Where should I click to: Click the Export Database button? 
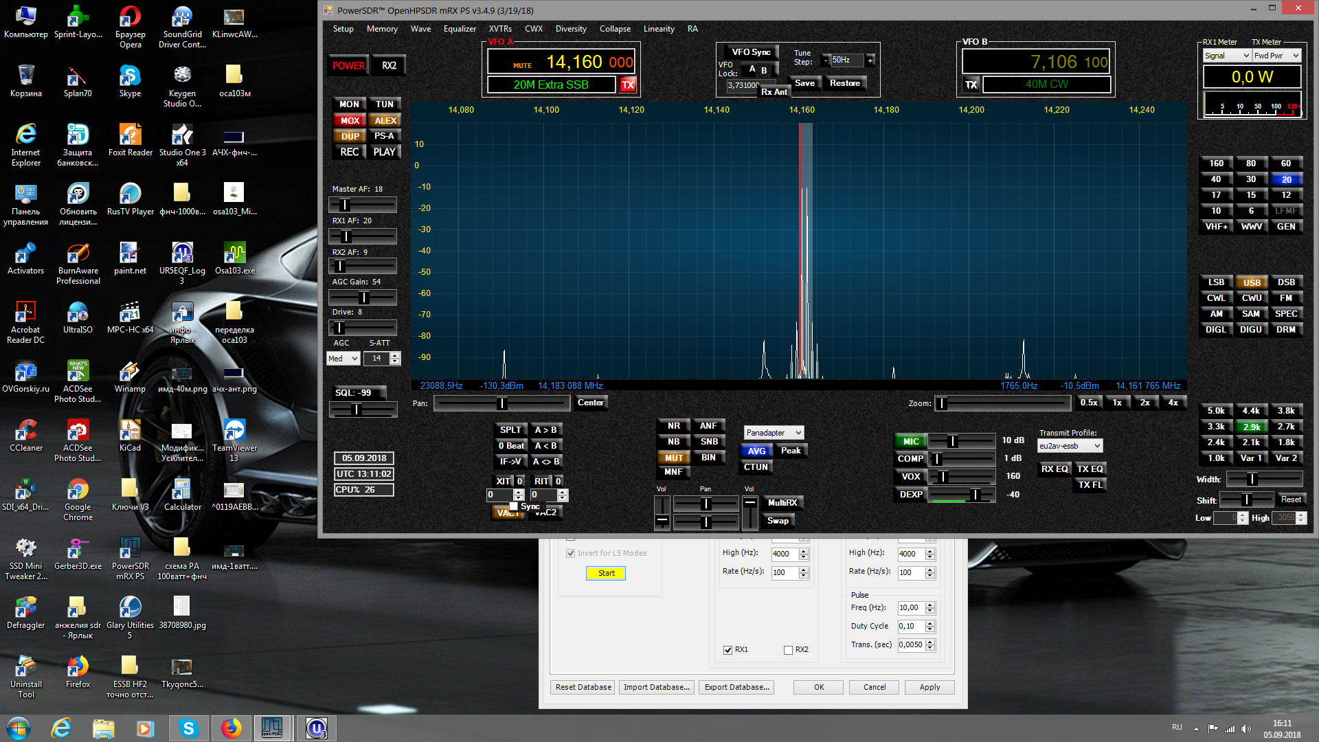(x=736, y=687)
